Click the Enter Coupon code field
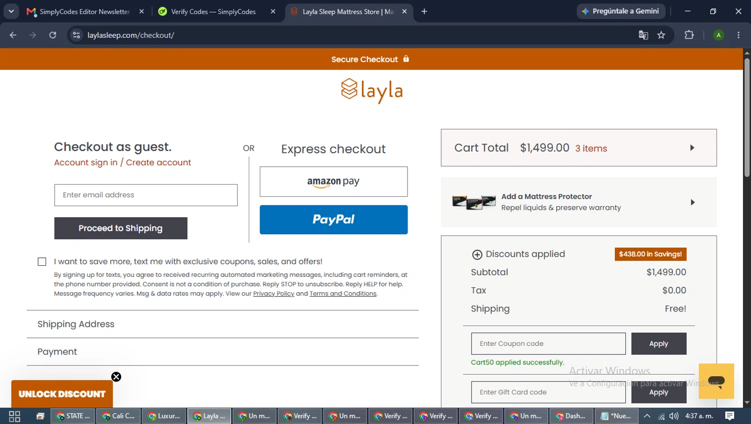 548,344
